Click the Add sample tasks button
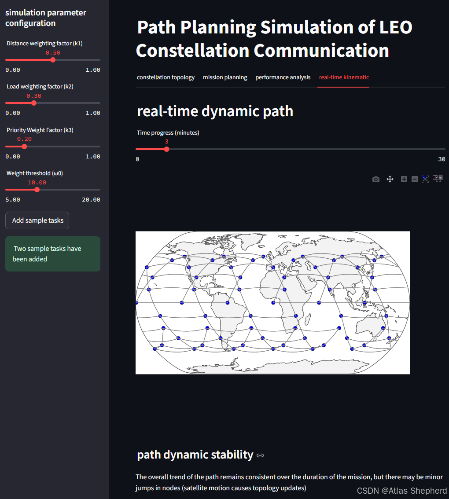Screen dimensions: 449x499 coord(37,220)
